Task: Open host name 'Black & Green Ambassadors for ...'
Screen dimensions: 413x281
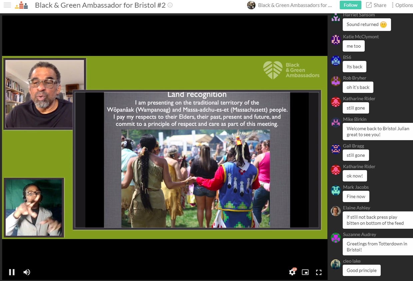Action: [295, 5]
